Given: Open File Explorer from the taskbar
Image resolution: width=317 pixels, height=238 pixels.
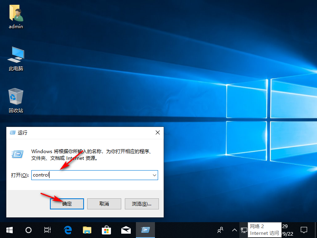Looking at the screenshot, I should tap(87, 230).
